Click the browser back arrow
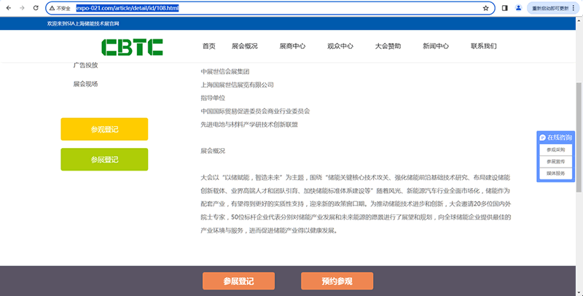This screenshot has height=296, width=583. click(8, 8)
